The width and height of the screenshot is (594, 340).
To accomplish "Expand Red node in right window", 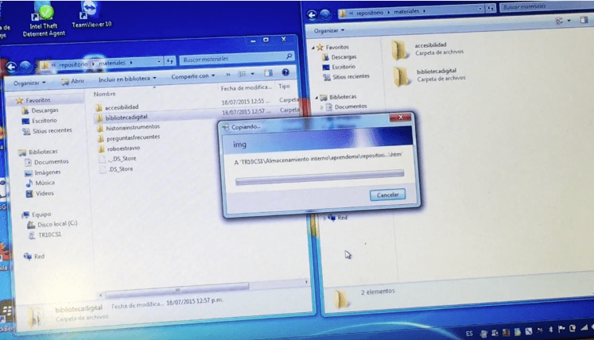I will pyautogui.click(x=324, y=218).
